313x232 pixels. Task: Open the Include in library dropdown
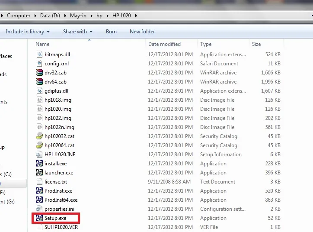pos(28,32)
